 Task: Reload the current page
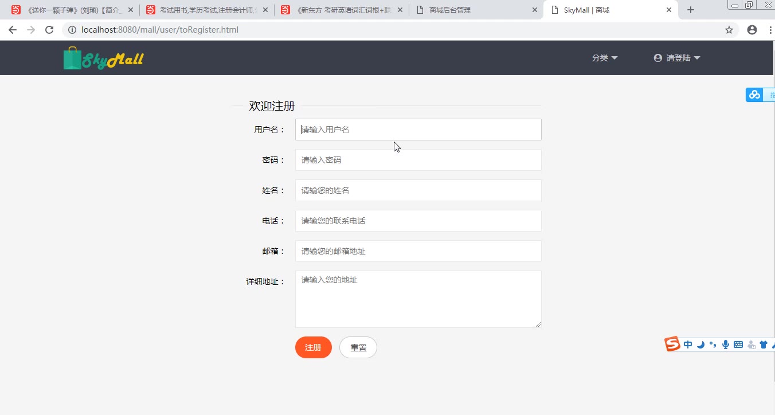(49, 30)
